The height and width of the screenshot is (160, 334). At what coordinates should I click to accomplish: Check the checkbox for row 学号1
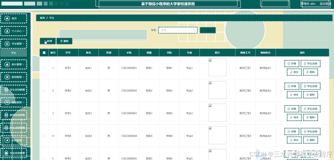coord(44,68)
